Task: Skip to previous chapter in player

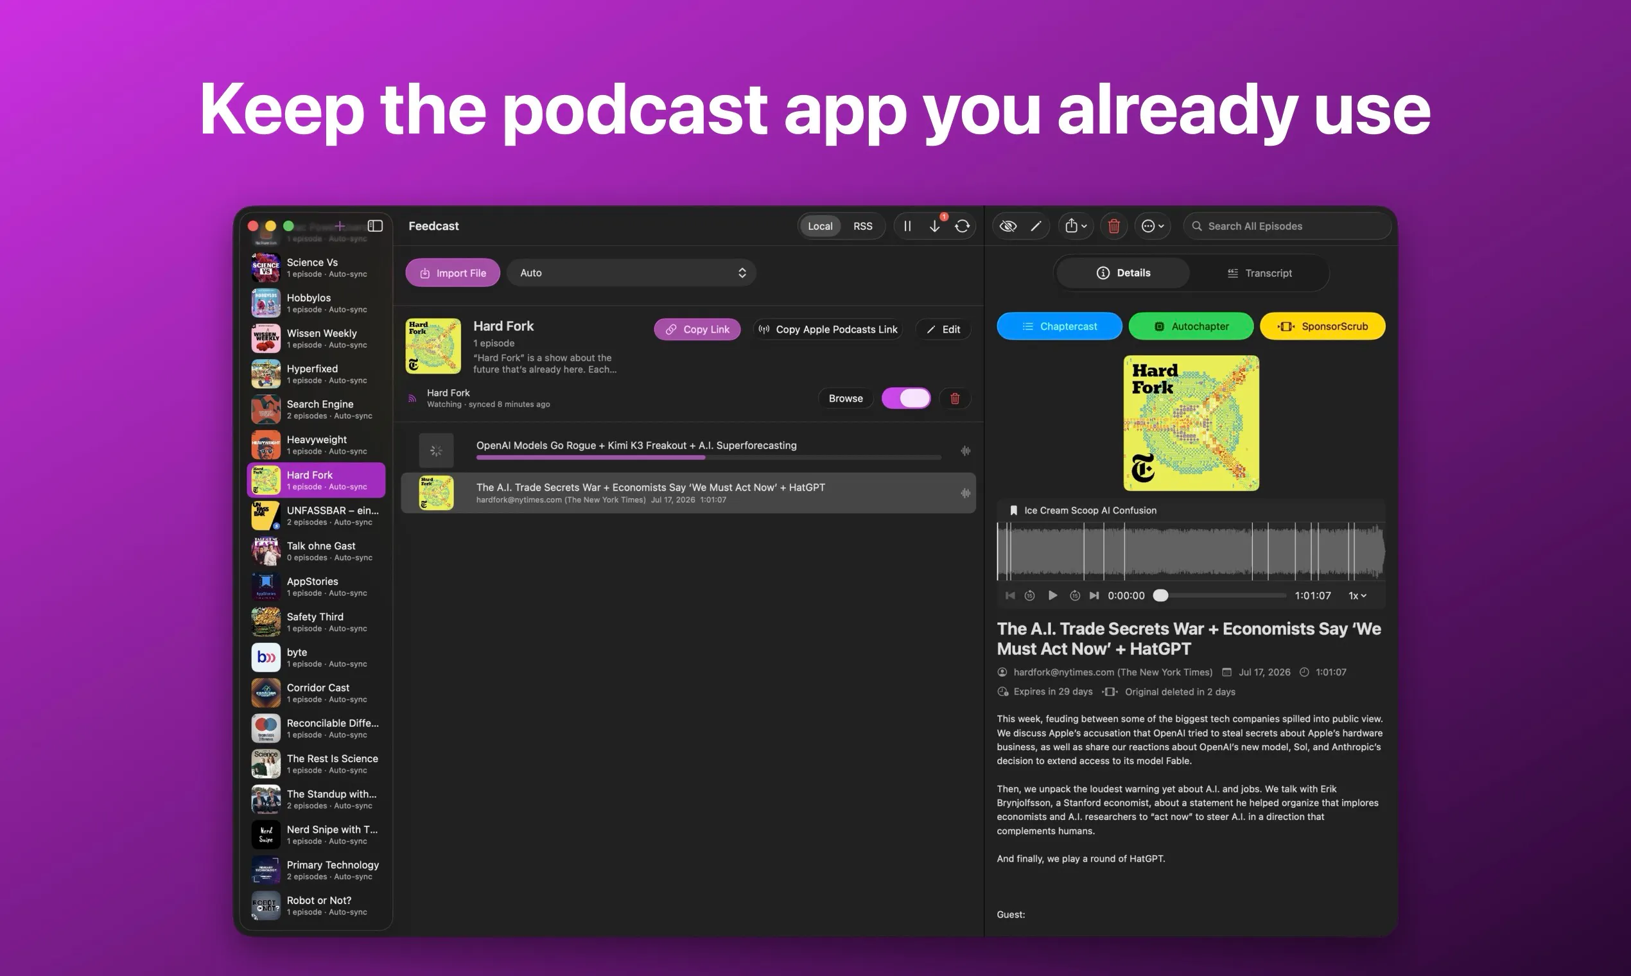Action: (1010, 595)
